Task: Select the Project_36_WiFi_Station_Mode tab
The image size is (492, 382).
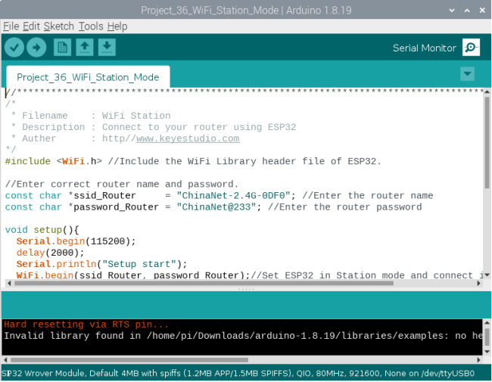Action: click(x=88, y=77)
